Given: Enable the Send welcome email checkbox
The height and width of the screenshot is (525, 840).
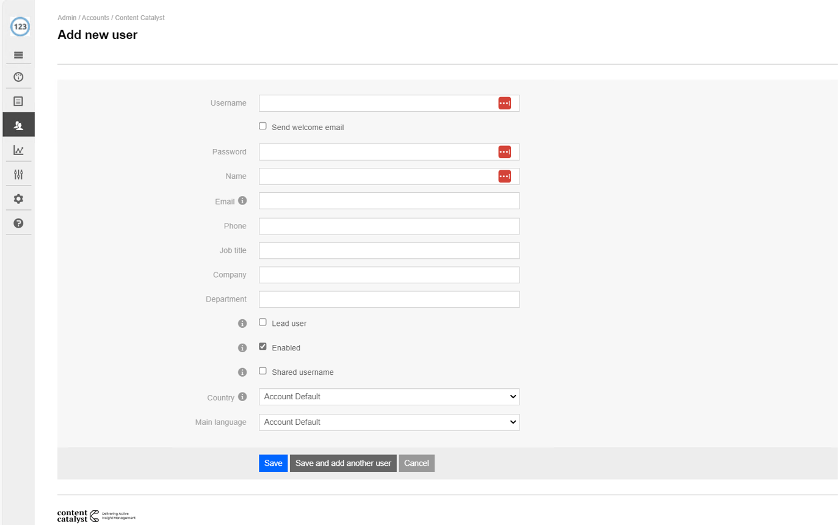Looking at the screenshot, I should pyautogui.click(x=262, y=125).
